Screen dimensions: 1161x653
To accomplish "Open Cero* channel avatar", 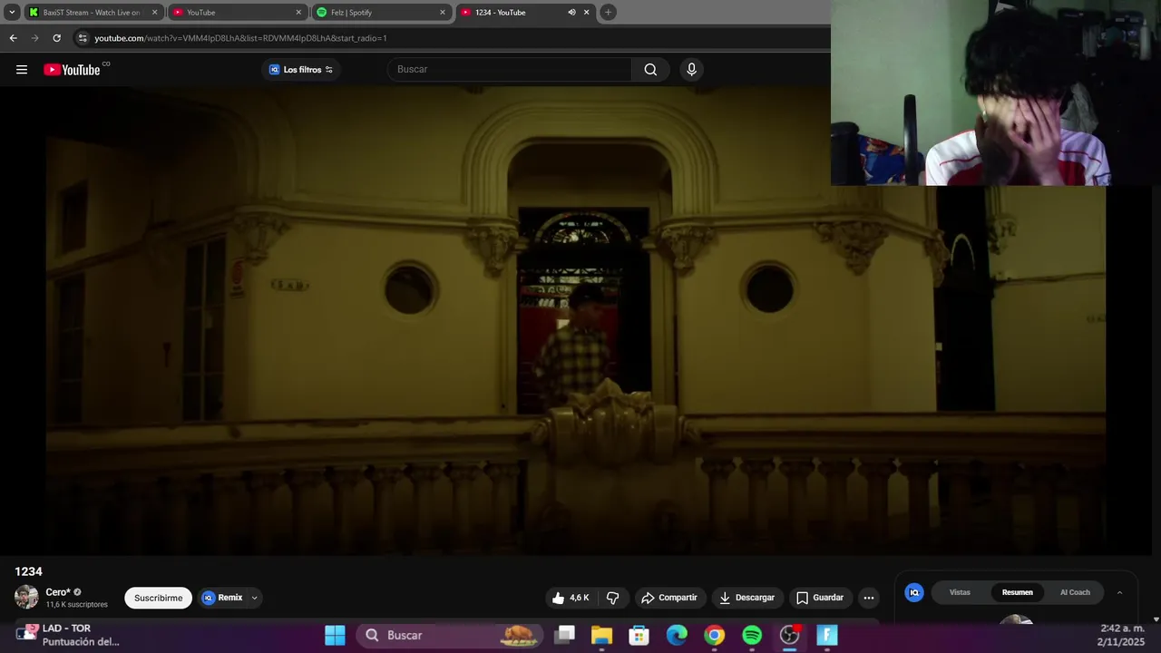I will click(x=26, y=597).
